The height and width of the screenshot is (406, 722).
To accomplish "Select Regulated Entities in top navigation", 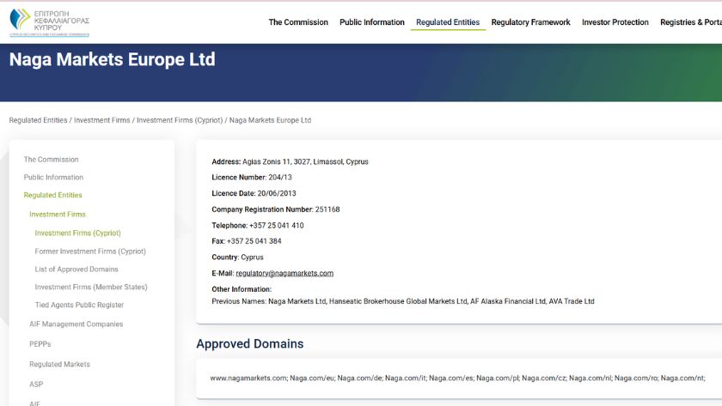I will (448, 22).
